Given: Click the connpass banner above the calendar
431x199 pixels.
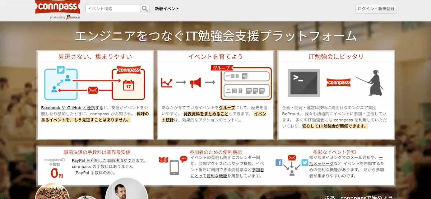Looking at the screenshot, I should pos(128,69).
